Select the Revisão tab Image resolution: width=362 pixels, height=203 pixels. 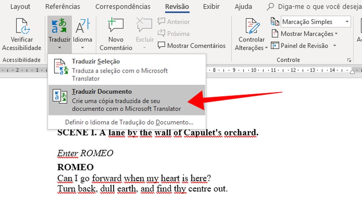pyautogui.click(x=177, y=7)
